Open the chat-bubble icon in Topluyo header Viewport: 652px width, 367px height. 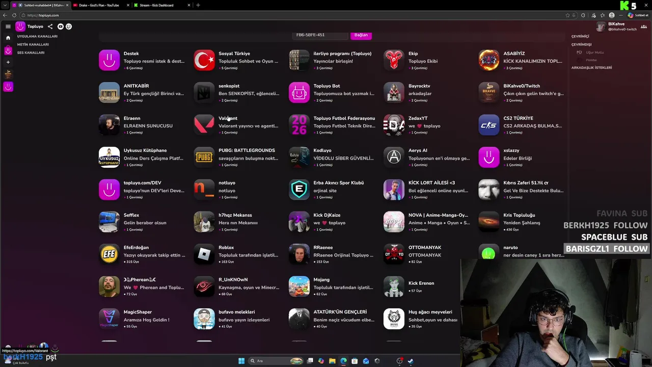pyautogui.click(x=69, y=27)
